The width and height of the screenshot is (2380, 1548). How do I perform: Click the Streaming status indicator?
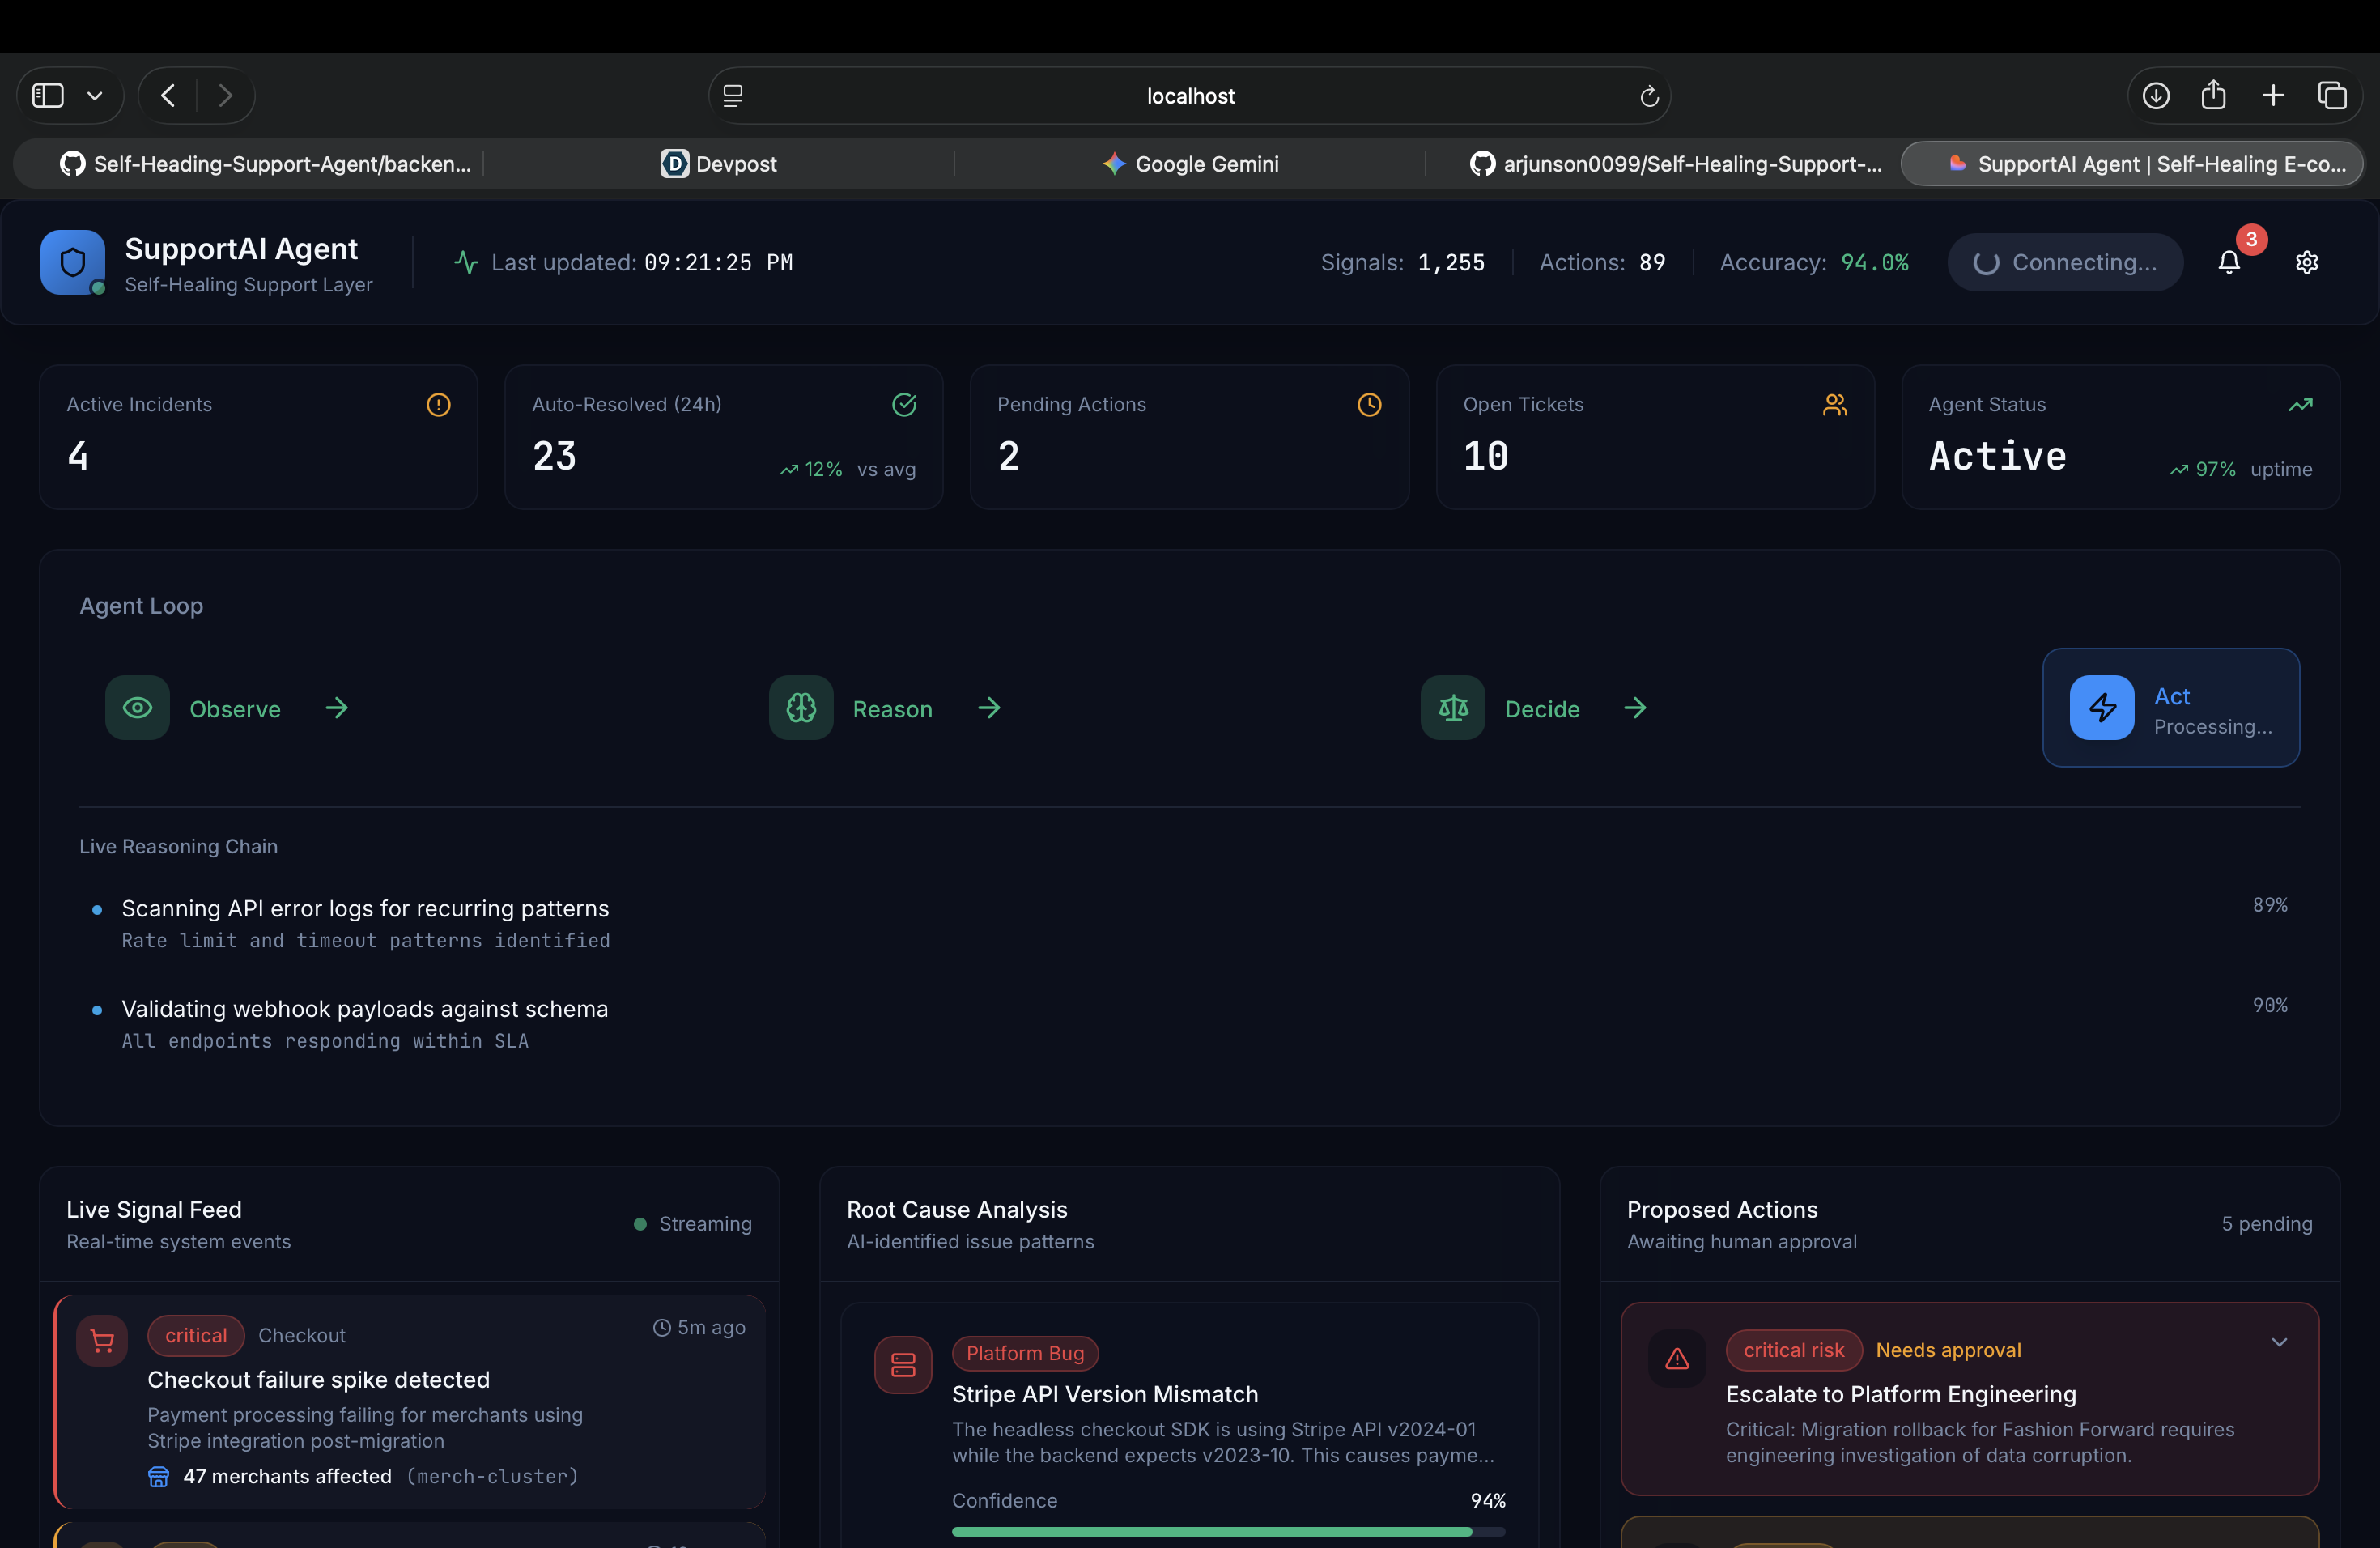692,1224
